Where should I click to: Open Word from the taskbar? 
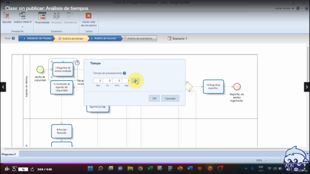[190, 169]
